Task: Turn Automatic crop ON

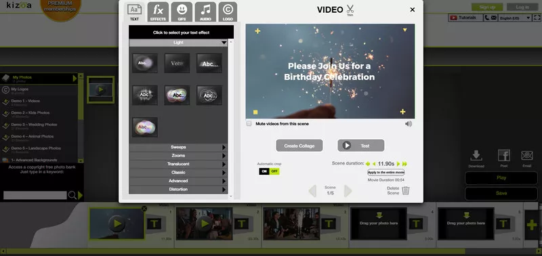Action: coord(264,171)
